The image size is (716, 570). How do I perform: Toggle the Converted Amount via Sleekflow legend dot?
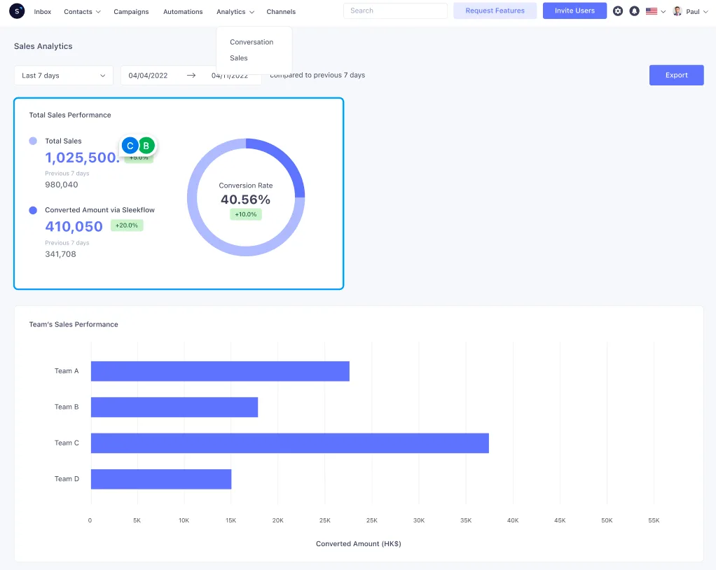32,209
